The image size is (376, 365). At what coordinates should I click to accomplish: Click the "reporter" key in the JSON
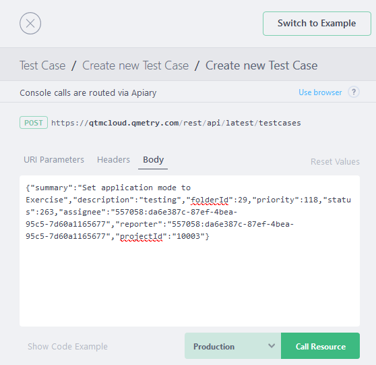click(x=139, y=224)
